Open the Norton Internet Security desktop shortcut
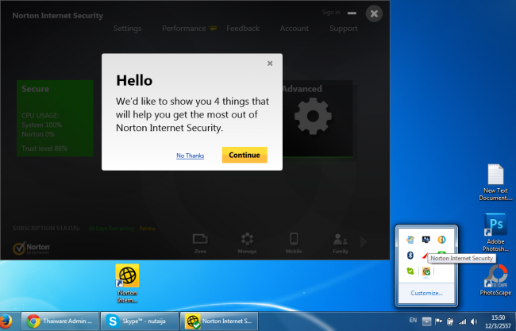This screenshot has width=516, height=331. [127, 283]
